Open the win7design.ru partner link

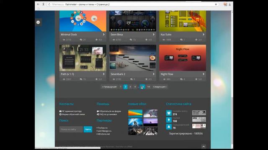point(104,131)
